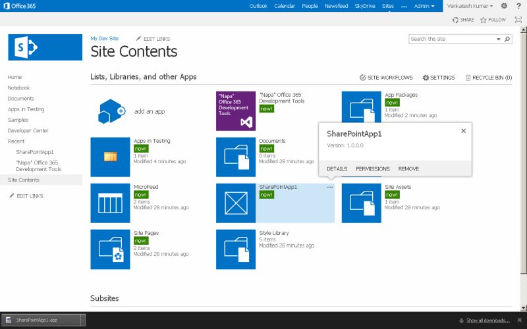Click the search magnifier icon
The width and height of the screenshot is (527, 329).
click(x=507, y=39)
